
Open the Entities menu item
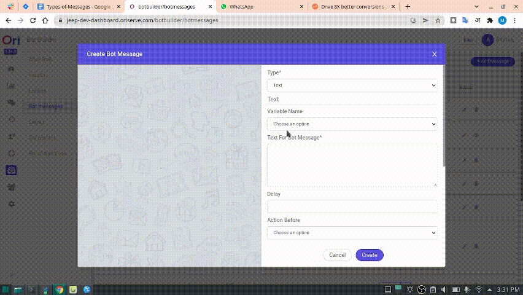[37, 90]
